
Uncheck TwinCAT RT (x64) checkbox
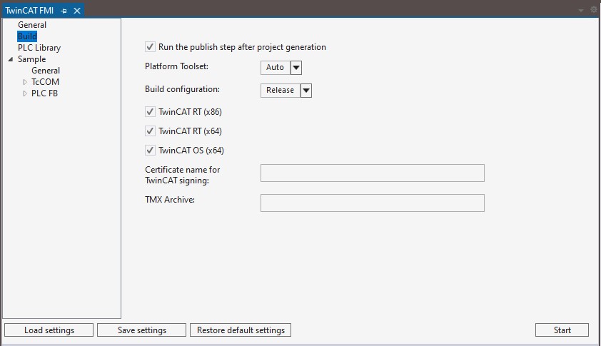[150, 131]
